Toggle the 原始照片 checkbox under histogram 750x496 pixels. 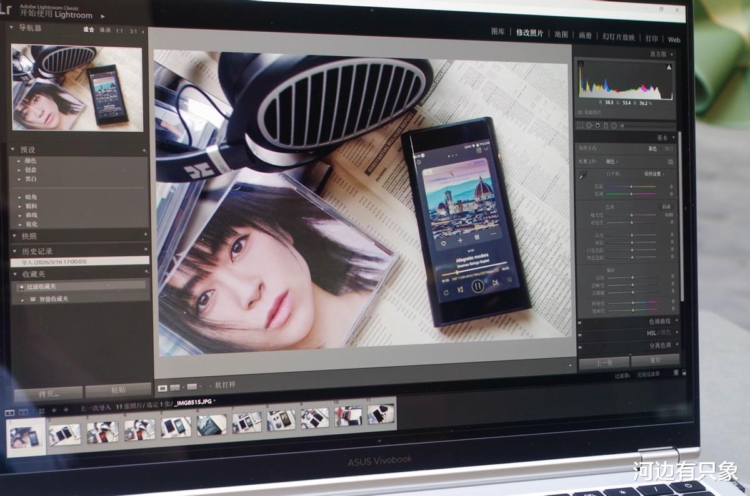580,112
